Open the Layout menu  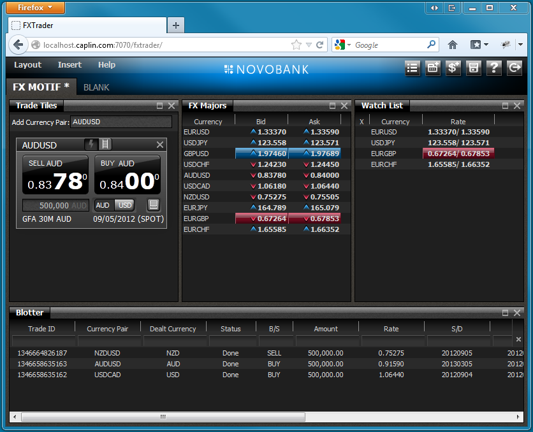click(x=27, y=65)
